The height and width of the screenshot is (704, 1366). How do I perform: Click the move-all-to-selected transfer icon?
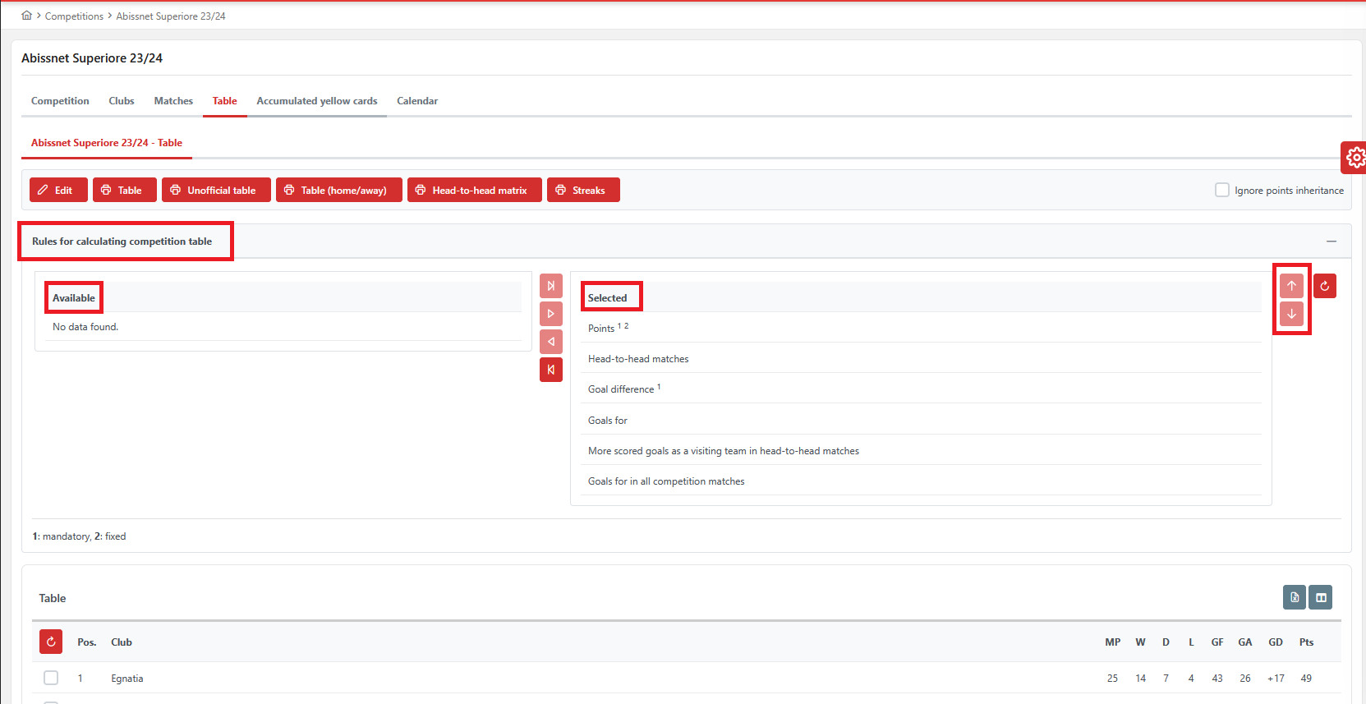click(x=550, y=286)
